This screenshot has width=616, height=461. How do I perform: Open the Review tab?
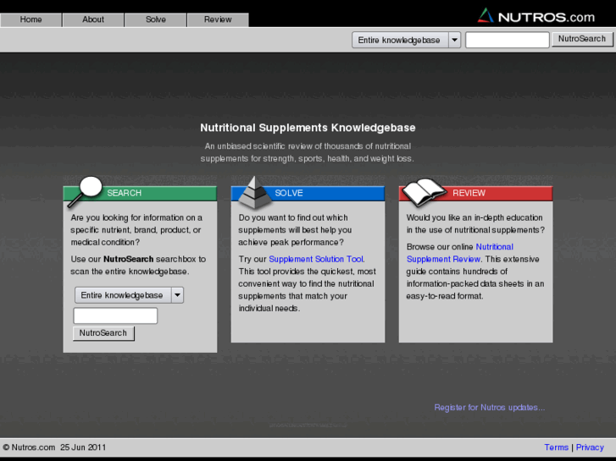(218, 19)
